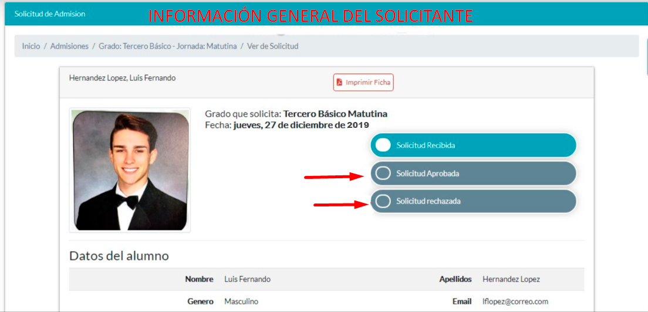This screenshot has width=648, height=312.
Task: Click the Nombre value Luis Fernando
Action: point(248,279)
